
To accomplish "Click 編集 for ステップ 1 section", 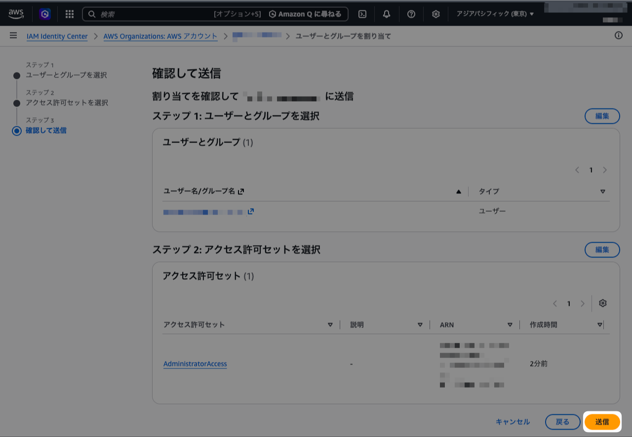I will click(x=602, y=116).
